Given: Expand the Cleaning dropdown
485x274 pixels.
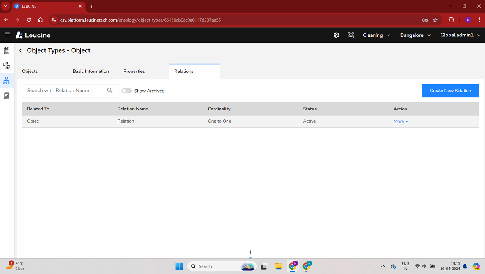Looking at the screenshot, I should click(376, 35).
